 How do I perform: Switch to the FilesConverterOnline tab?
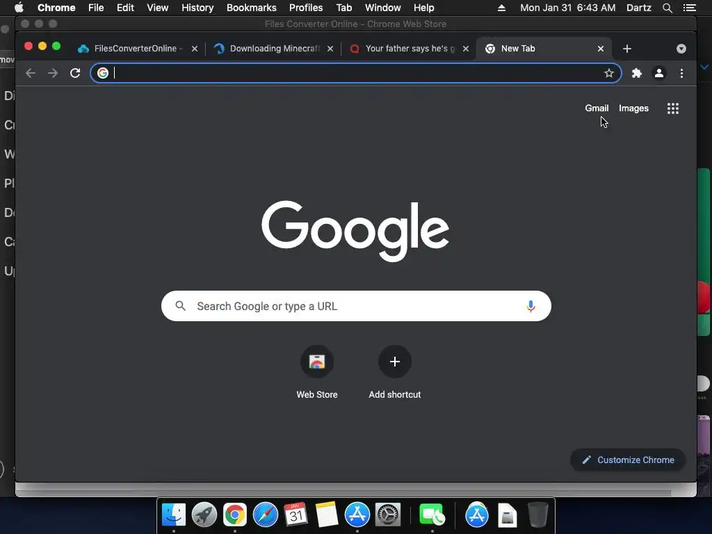136,49
